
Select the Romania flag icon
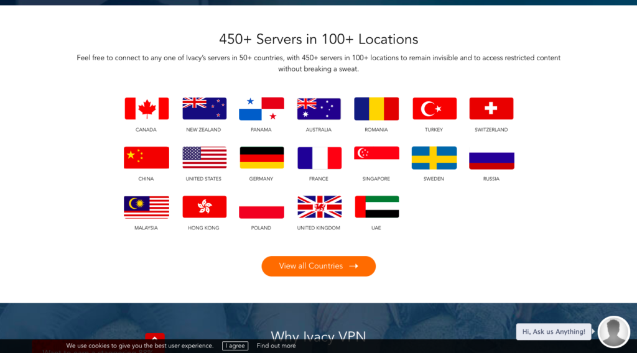pyautogui.click(x=376, y=108)
